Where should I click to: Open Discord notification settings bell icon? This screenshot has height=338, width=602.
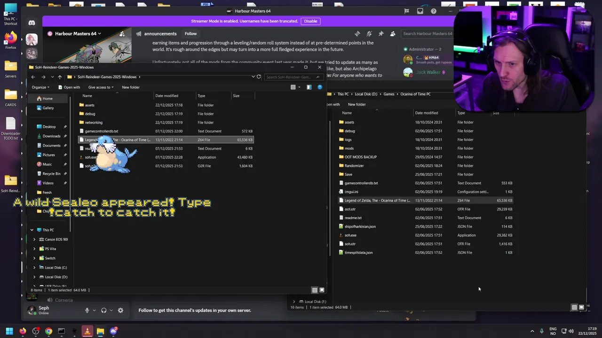(369, 34)
